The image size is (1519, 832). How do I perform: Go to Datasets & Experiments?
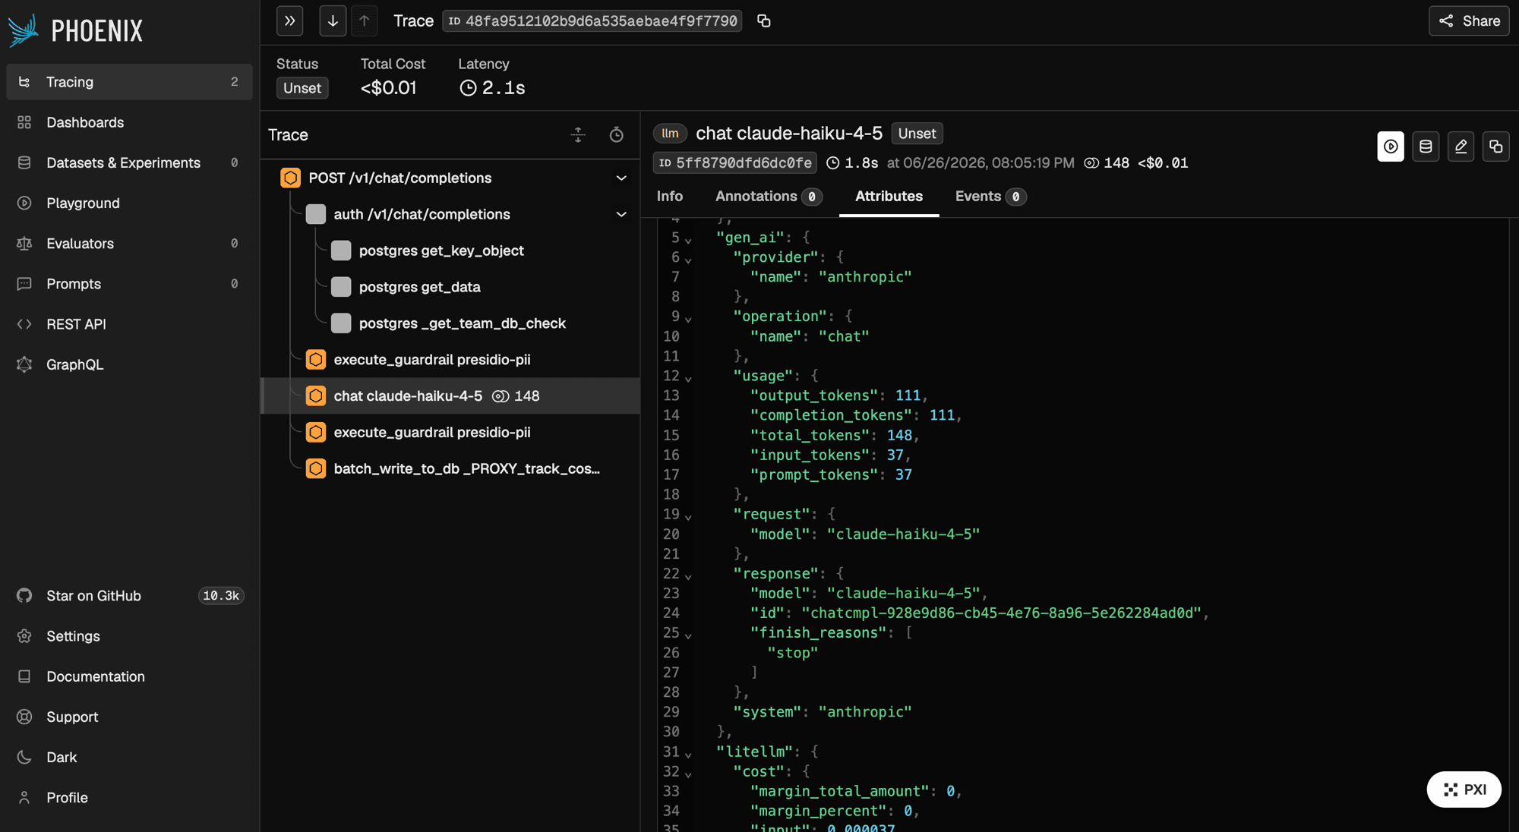point(129,162)
